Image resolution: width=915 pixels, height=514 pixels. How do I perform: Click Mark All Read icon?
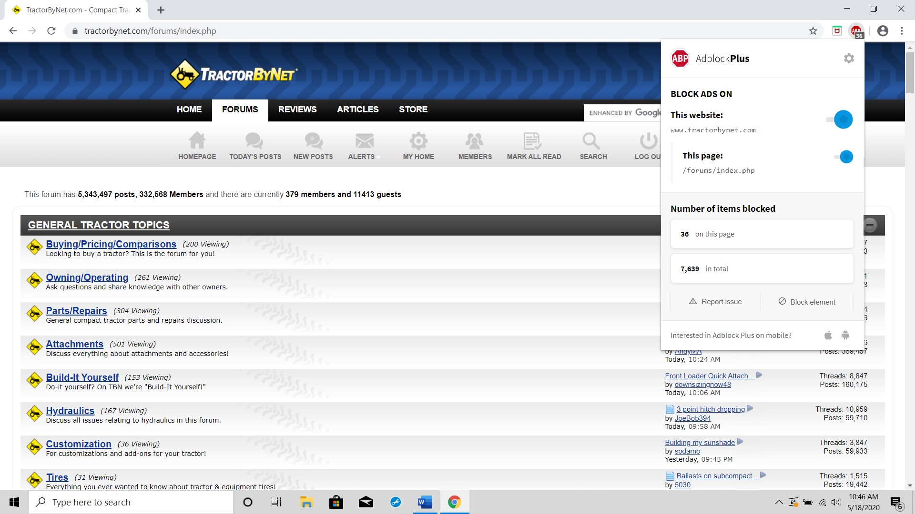(x=533, y=141)
